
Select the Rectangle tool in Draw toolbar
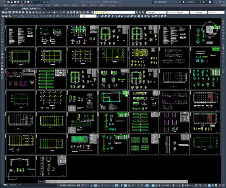[x=2, y=33]
